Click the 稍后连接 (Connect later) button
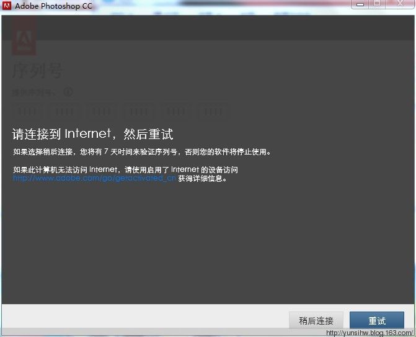 [316, 320]
